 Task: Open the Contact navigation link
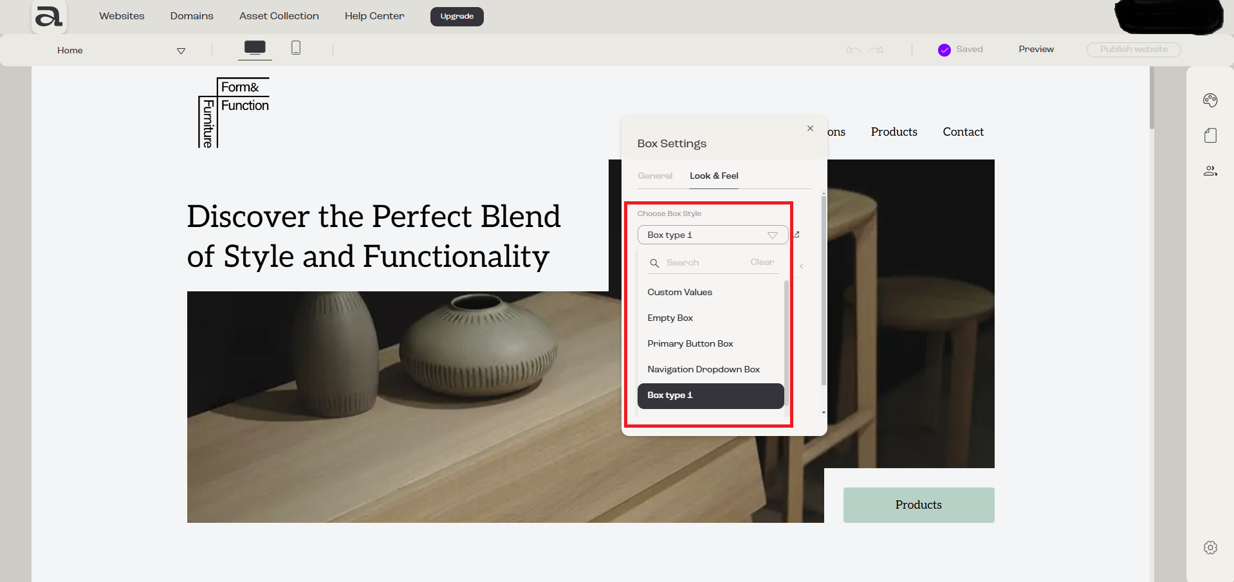click(963, 132)
